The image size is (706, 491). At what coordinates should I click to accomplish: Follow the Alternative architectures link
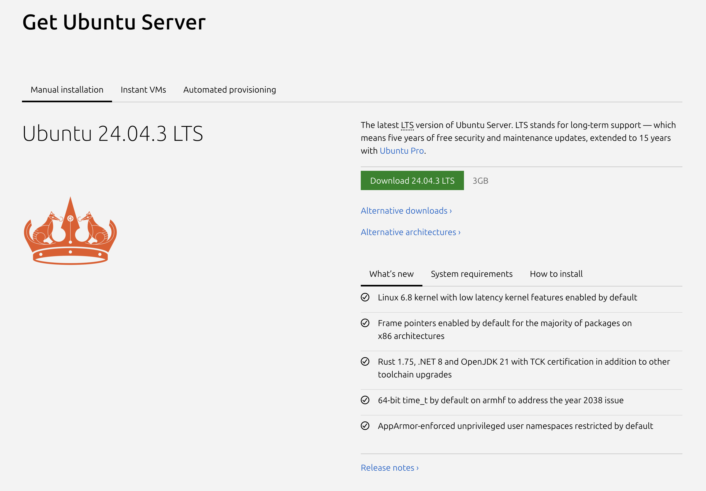(410, 232)
